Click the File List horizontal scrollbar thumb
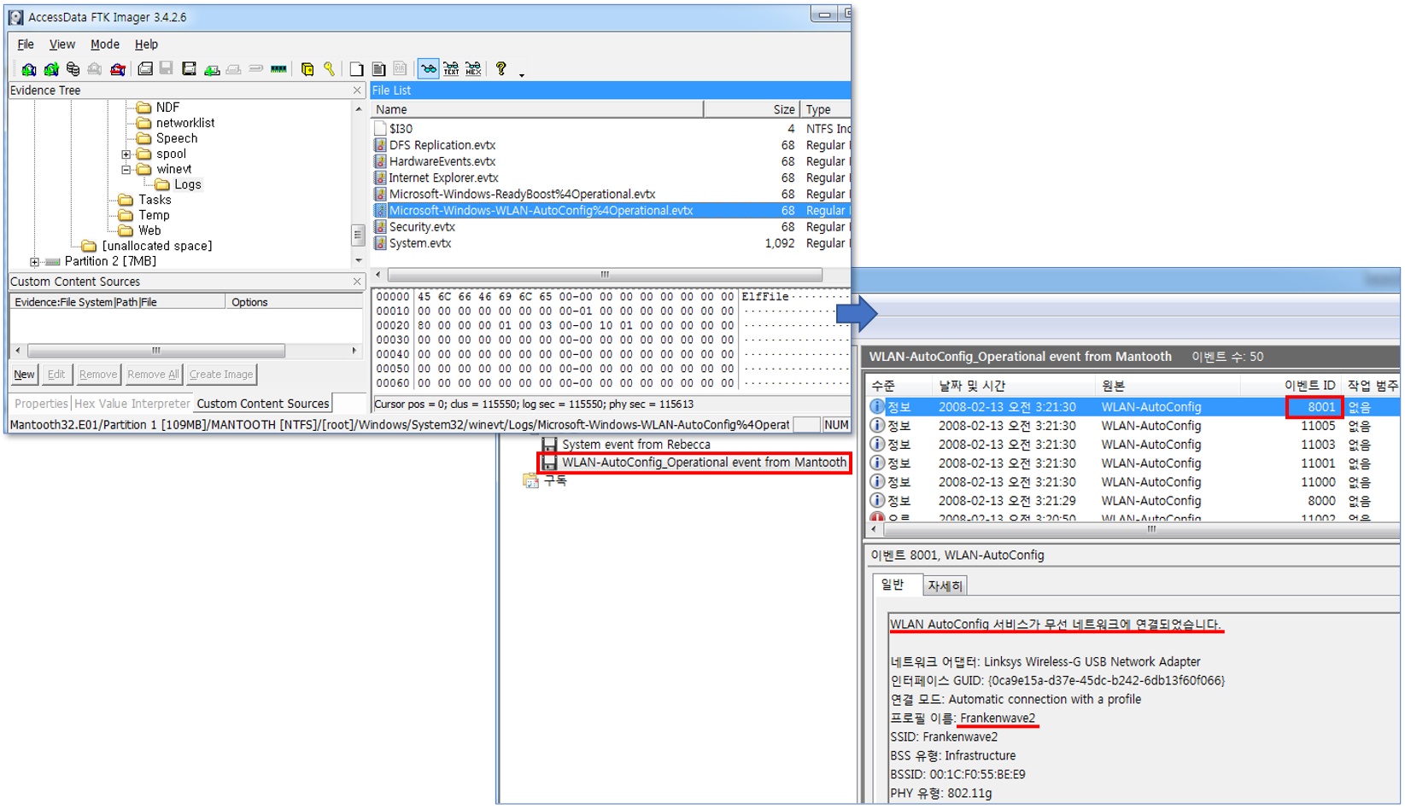 pos(605,275)
